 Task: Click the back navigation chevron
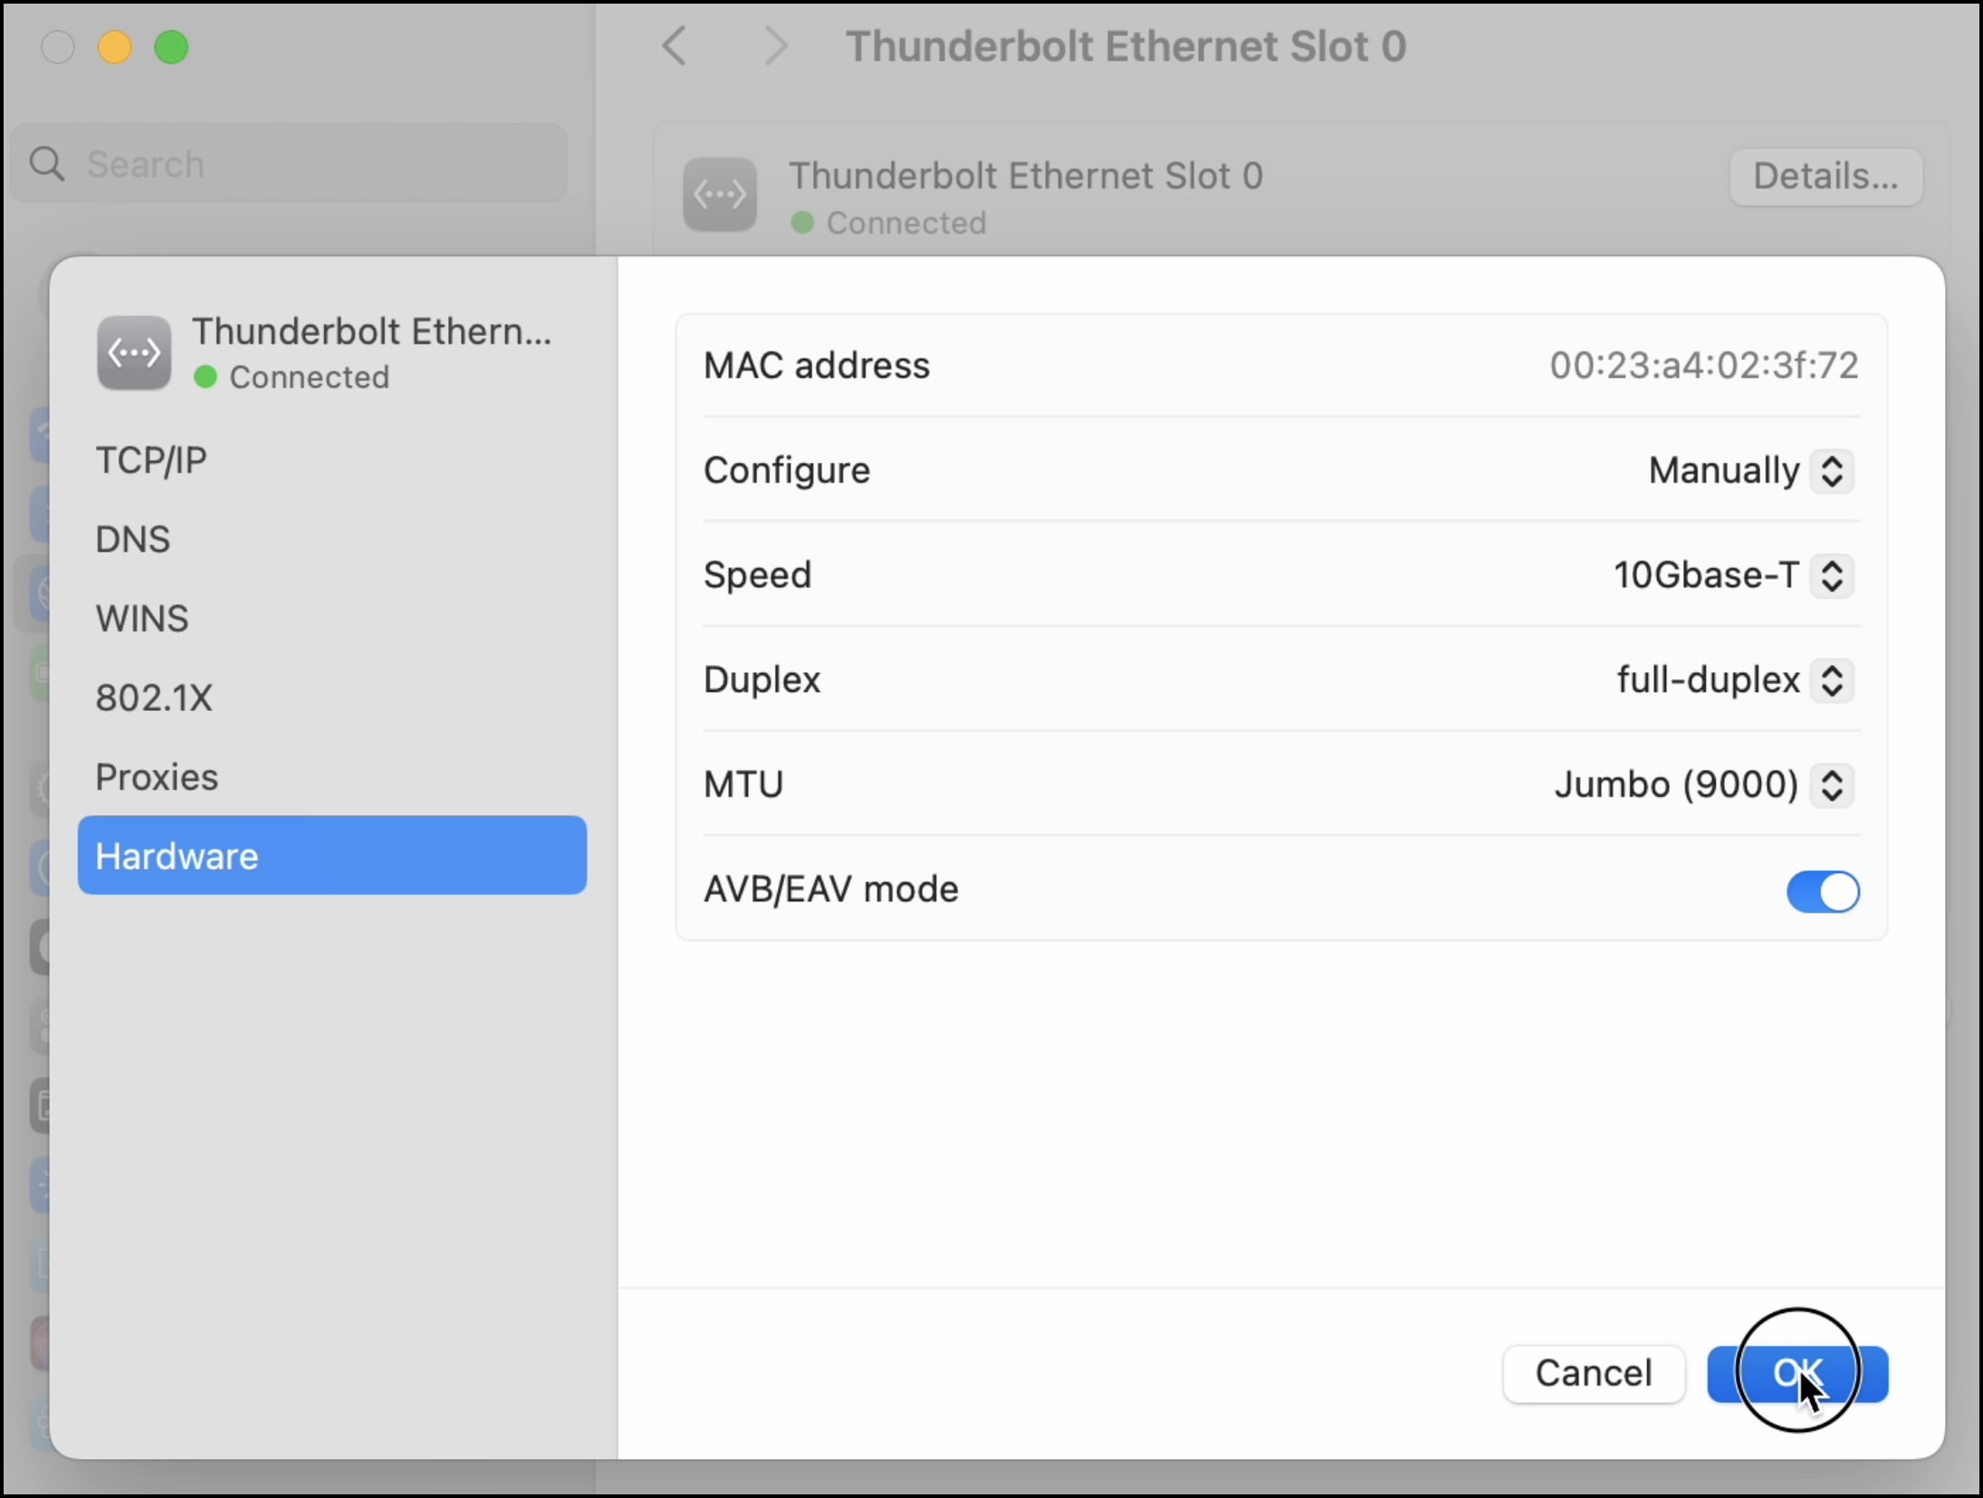coord(675,46)
